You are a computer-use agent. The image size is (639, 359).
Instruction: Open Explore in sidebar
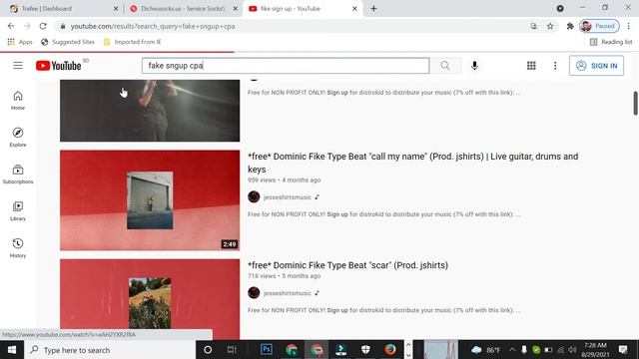[18, 138]
